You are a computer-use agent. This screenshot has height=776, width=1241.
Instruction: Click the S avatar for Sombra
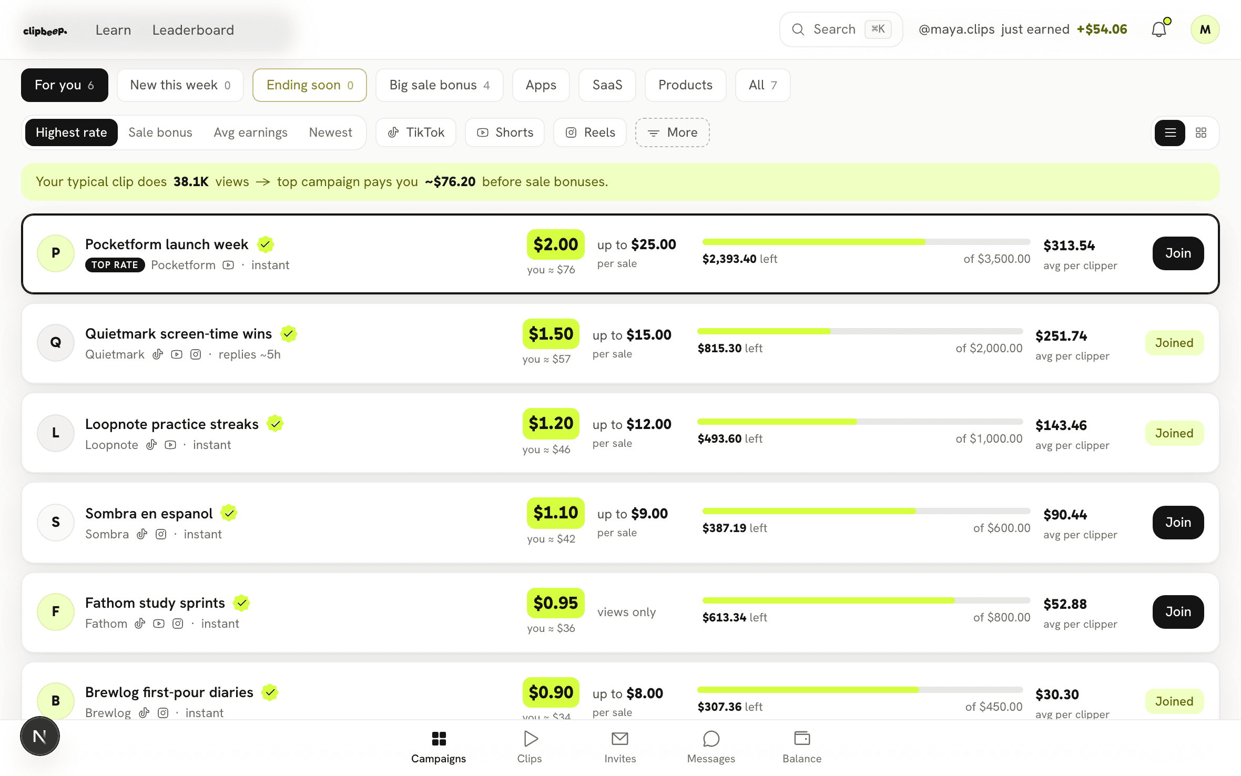tap(56, 523)
